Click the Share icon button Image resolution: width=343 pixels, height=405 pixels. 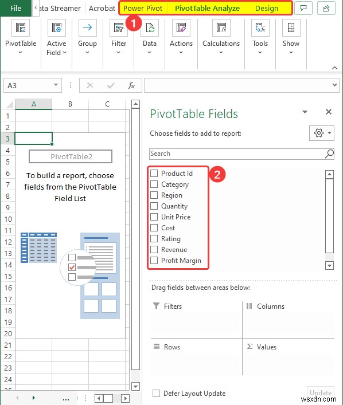point(326,8)
